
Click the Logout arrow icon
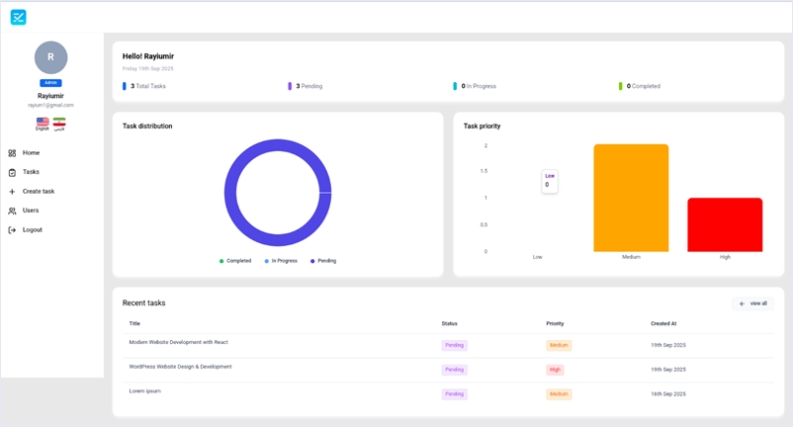point(12,230)
